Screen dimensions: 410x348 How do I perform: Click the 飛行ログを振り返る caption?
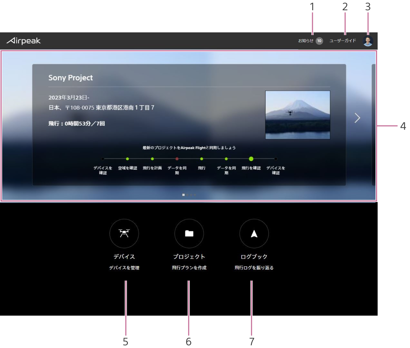point(254,268)
